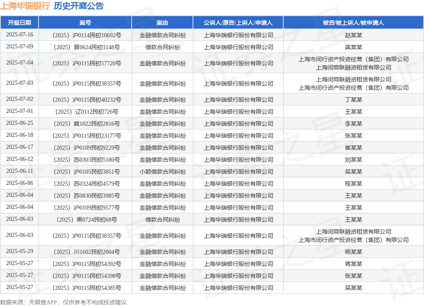Click case number 沪0115民初54385号
This screenshot has height=306, width=424.
[x=87, y=288]
